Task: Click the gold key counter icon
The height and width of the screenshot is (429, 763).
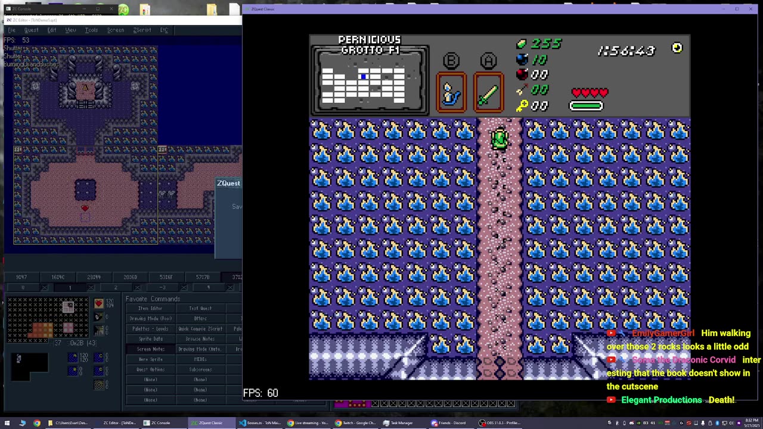Action: (522, 106)
